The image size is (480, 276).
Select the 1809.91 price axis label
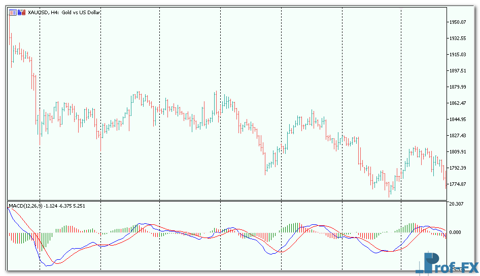458,152
